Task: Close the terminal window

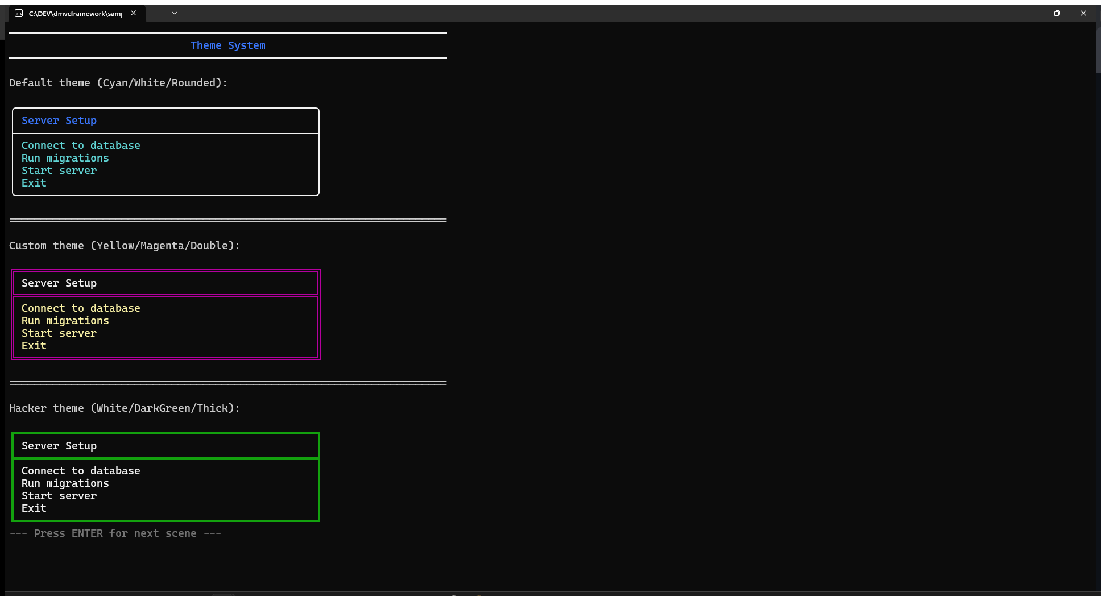Action: tap(1083, 13)
